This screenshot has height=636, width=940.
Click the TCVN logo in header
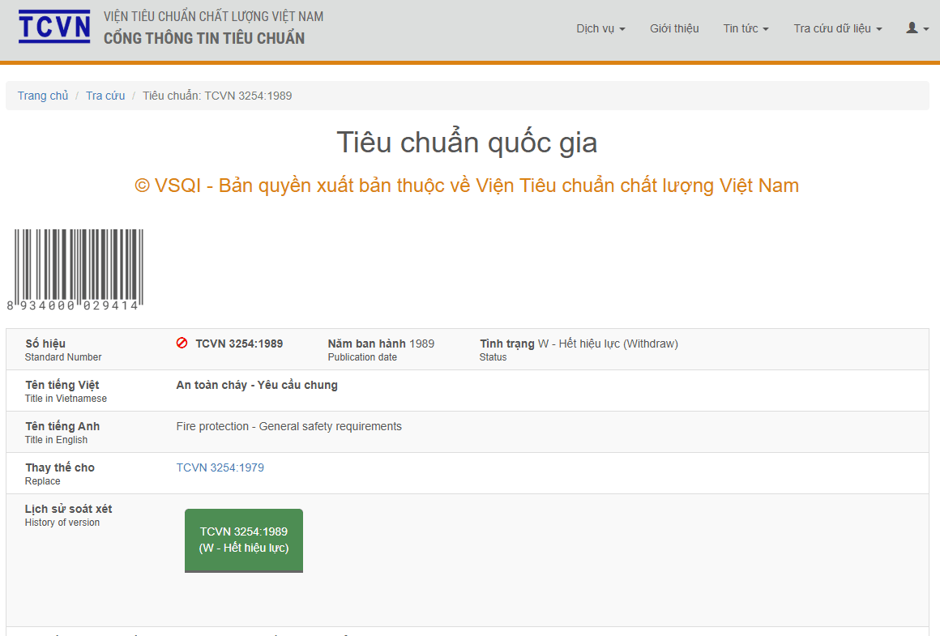click(x=54, y=27)
